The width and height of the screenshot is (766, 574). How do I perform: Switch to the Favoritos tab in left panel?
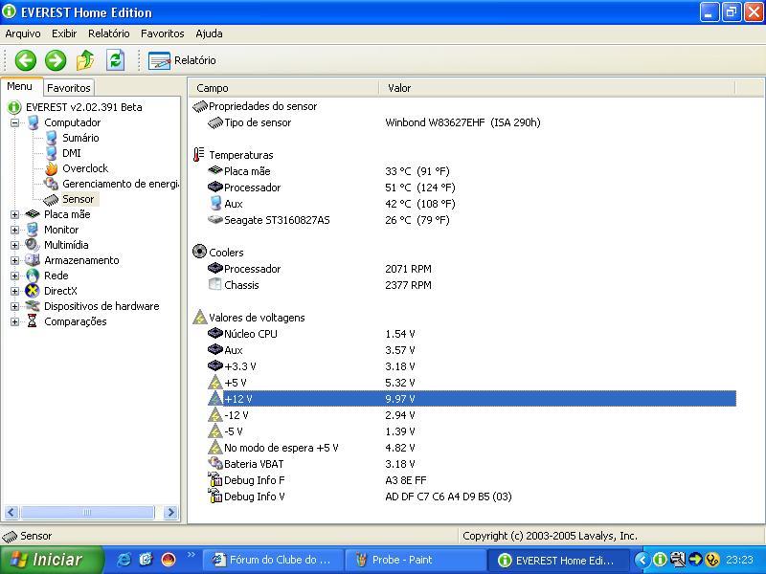click(68, 88)
